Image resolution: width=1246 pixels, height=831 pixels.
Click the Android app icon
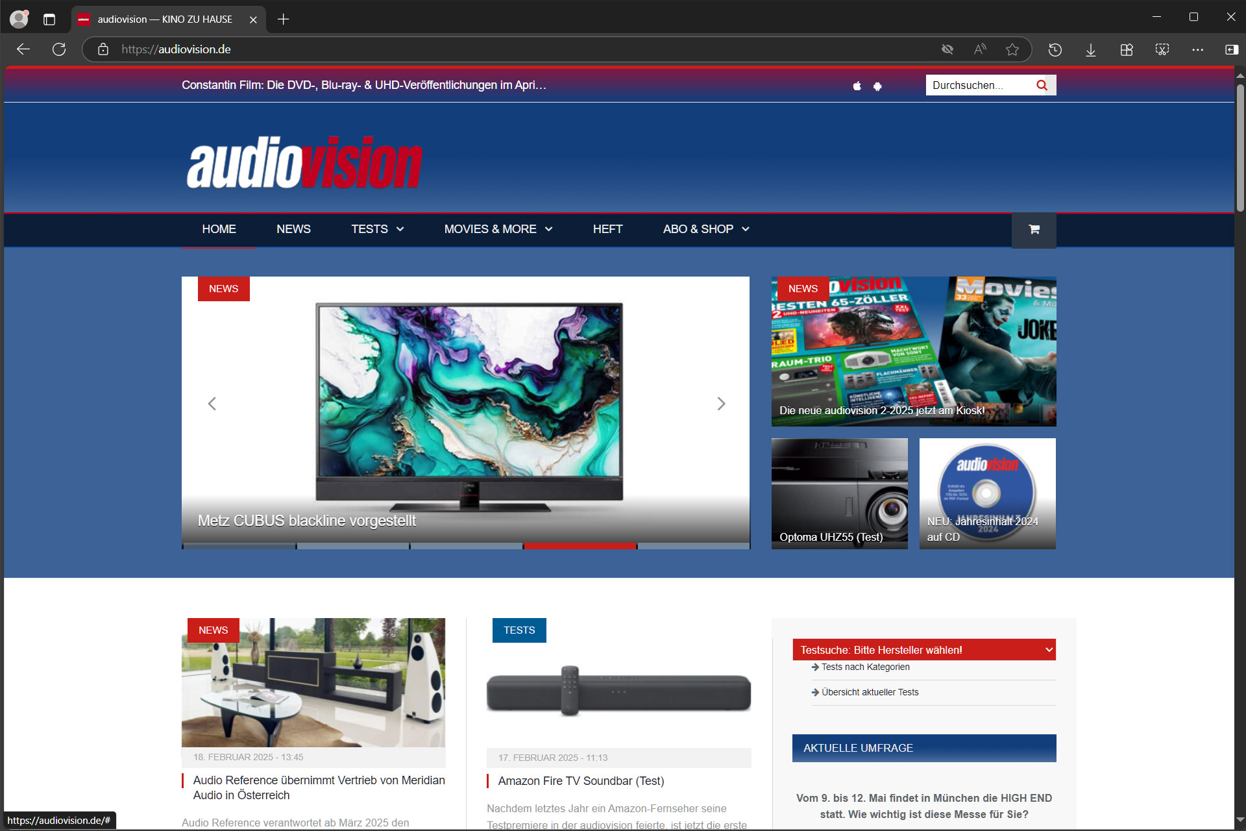pyautogui.click(x=877, y=86)
